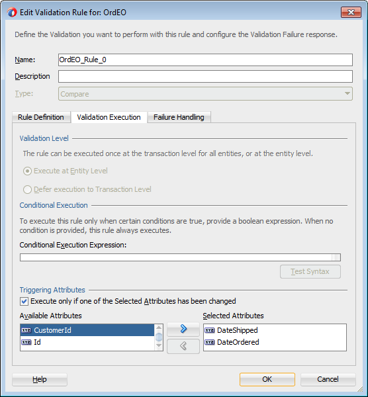This screenshot has height=397, width=368.
Task: Open the Failure Handling tab
Action: pyautogui.click(x=179, y=117)
